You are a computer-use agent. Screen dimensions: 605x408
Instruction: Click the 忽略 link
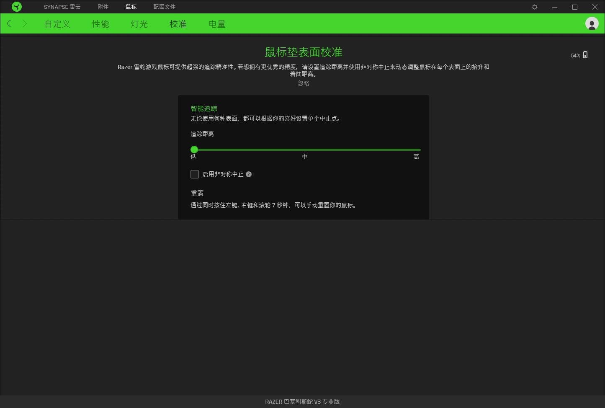[x=303, y=83]
